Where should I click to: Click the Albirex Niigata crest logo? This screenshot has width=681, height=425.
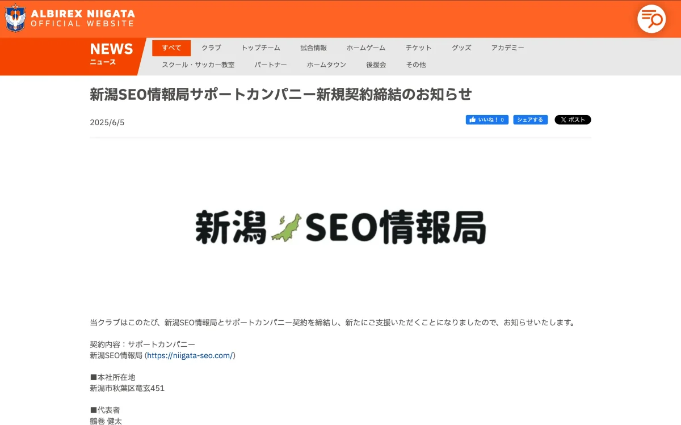pyautogui.click(x=15, y=18)
